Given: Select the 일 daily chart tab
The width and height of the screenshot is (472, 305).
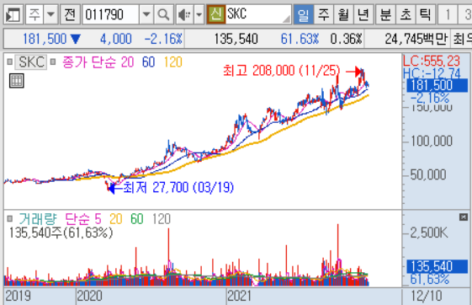Looking at the screenshot, I should tap(303, 14).
